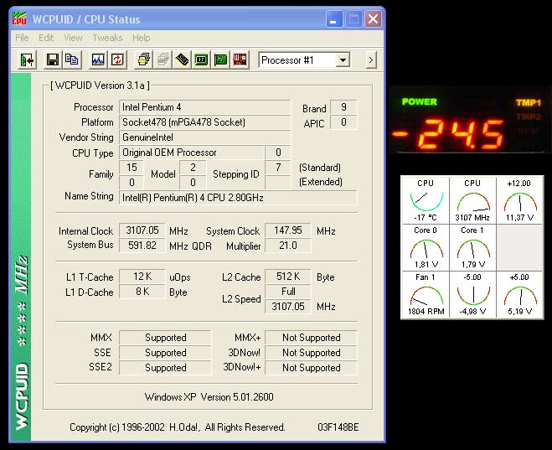Click the L2 Speed 'Full' field

(288, 292)
